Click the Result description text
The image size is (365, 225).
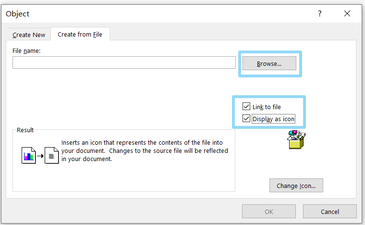[x=145, y=150]
